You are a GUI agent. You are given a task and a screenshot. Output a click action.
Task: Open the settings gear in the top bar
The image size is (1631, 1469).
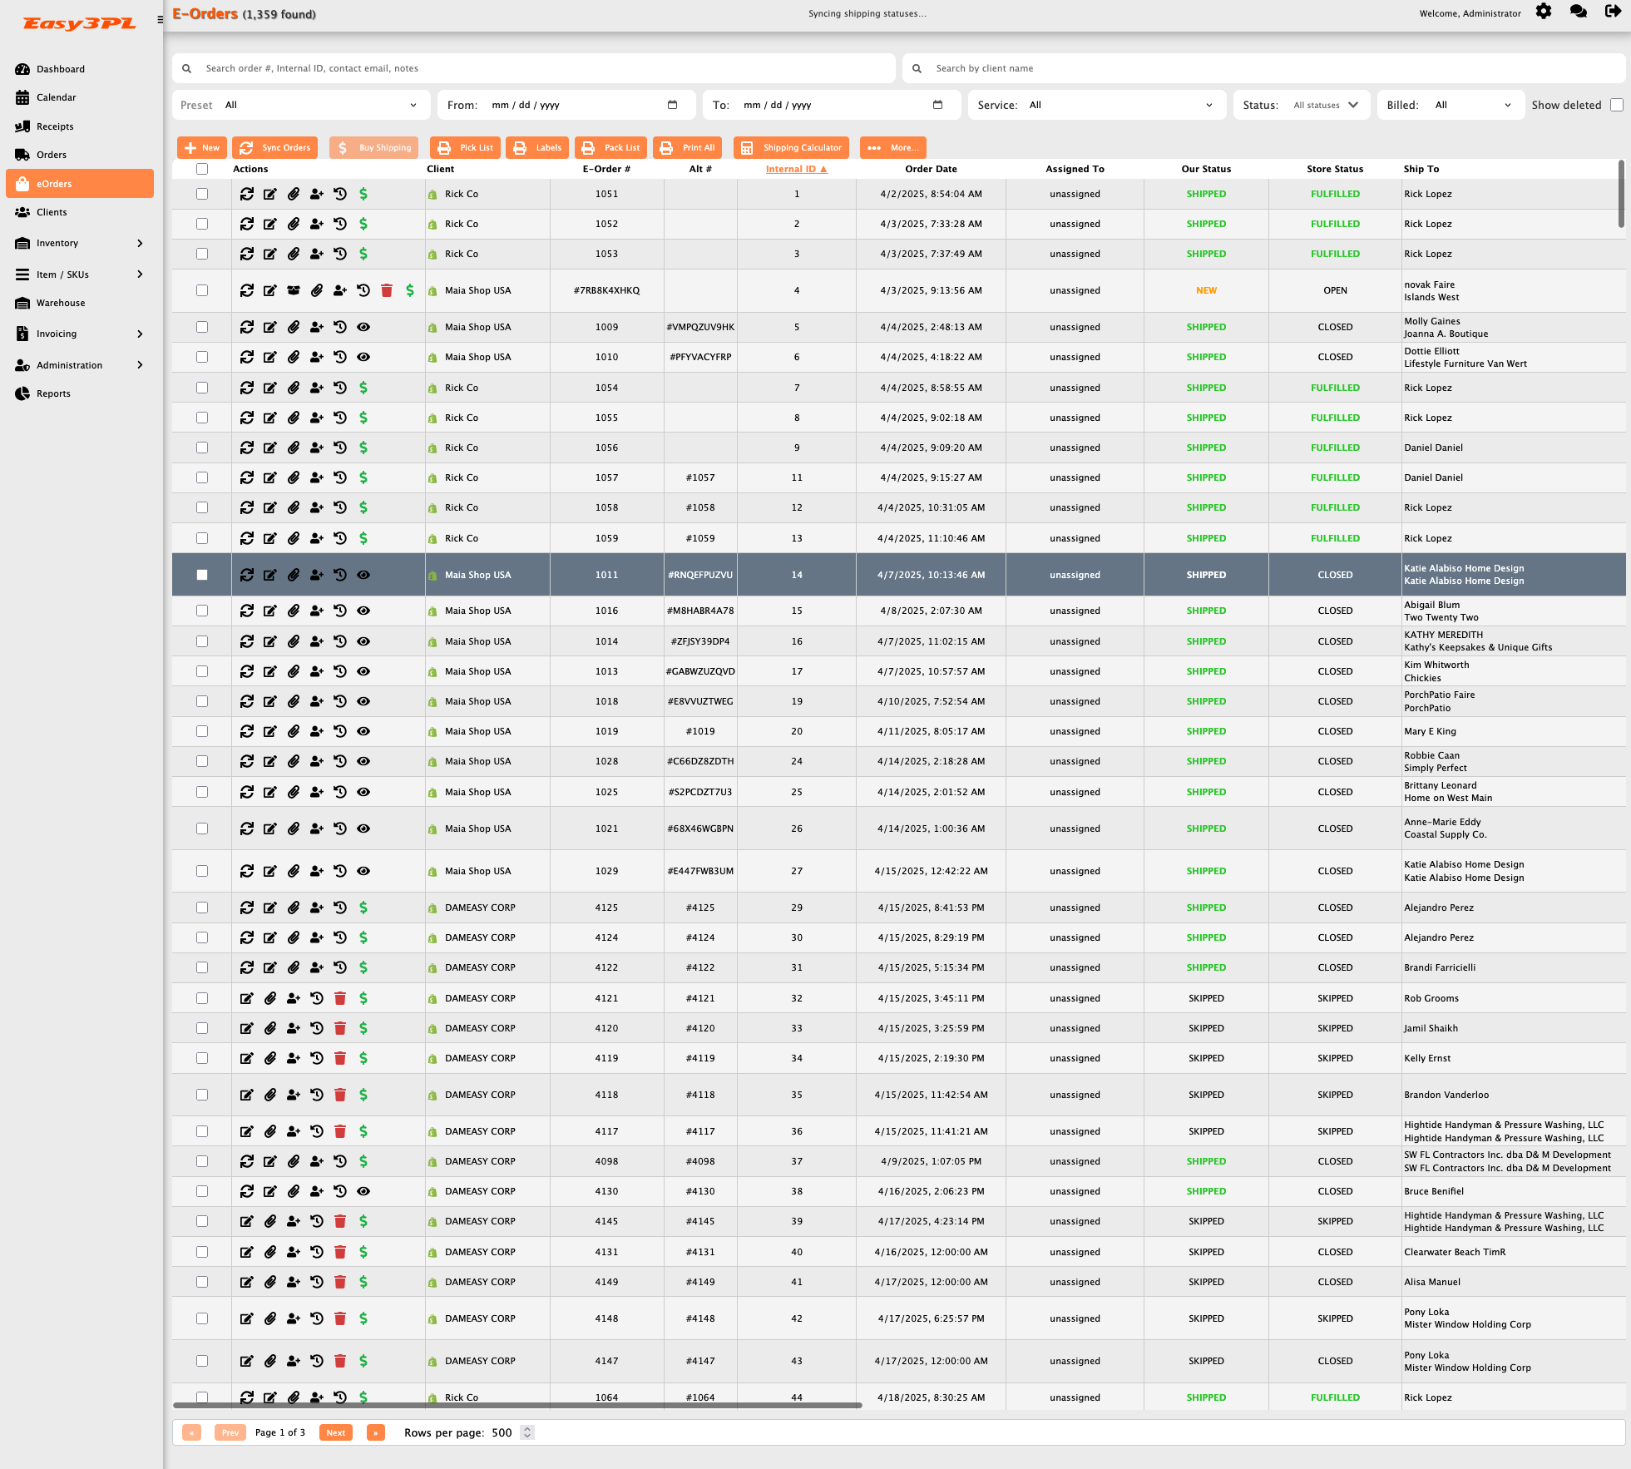click(x=1544, y=12)
